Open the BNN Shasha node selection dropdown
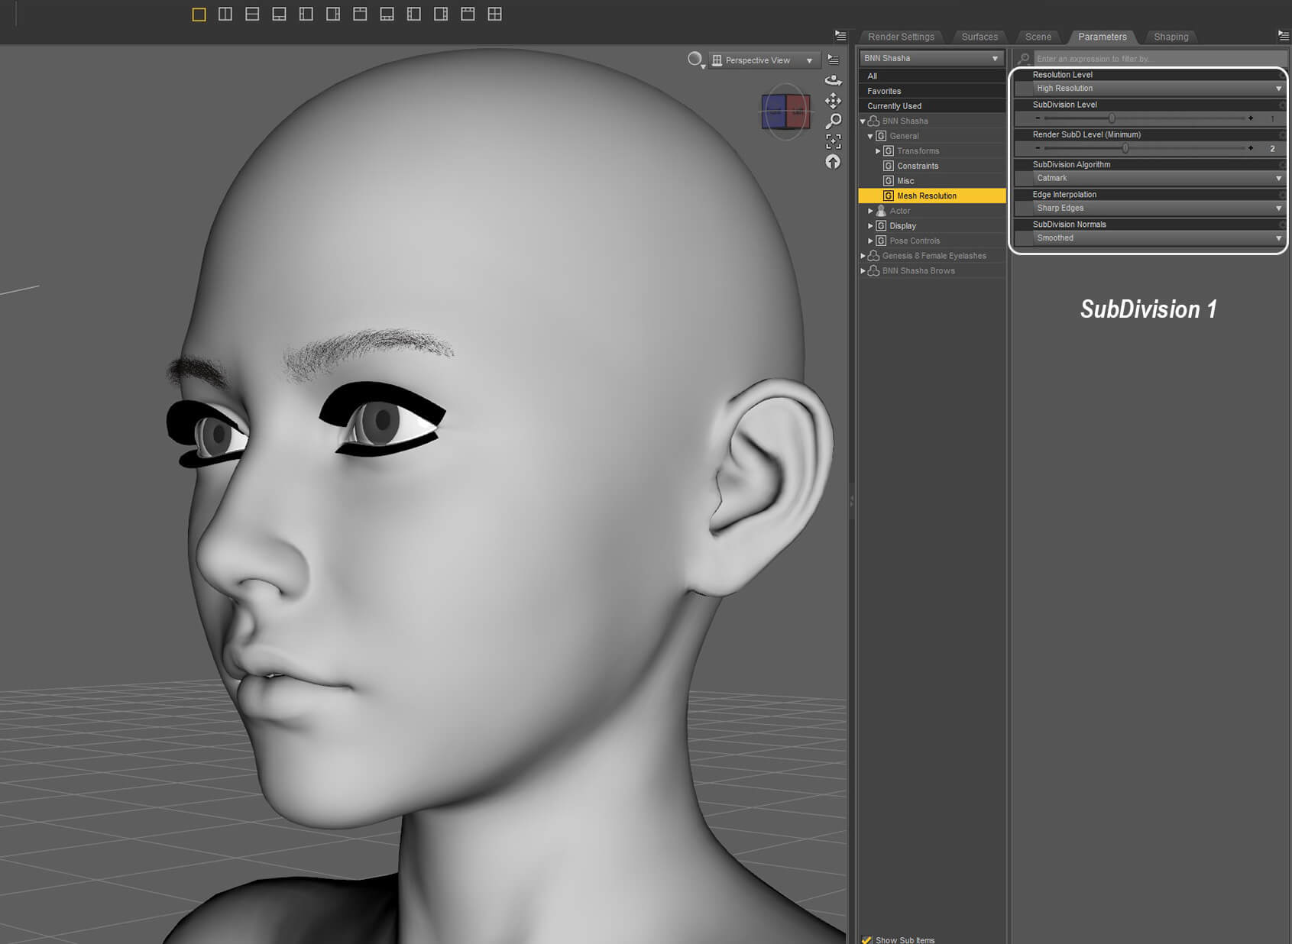 [931, 58]
